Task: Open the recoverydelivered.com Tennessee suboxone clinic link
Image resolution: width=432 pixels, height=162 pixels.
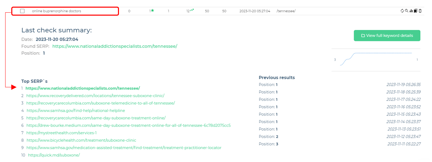Action: (x=95, y=96)
